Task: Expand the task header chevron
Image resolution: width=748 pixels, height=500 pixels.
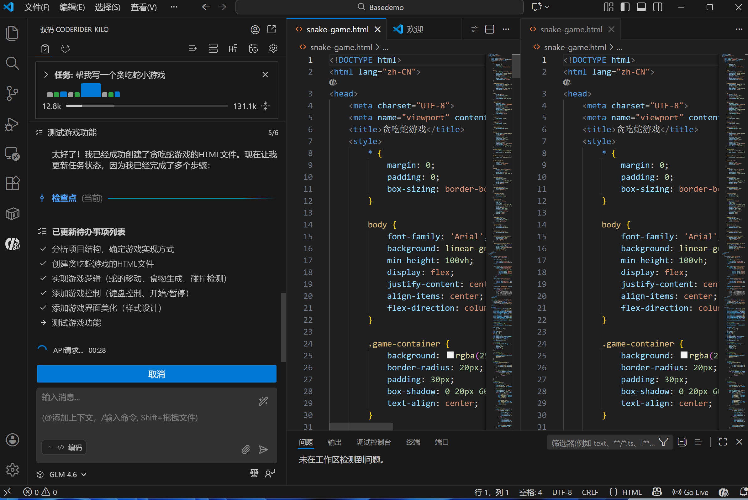Action: coord(46,75)
